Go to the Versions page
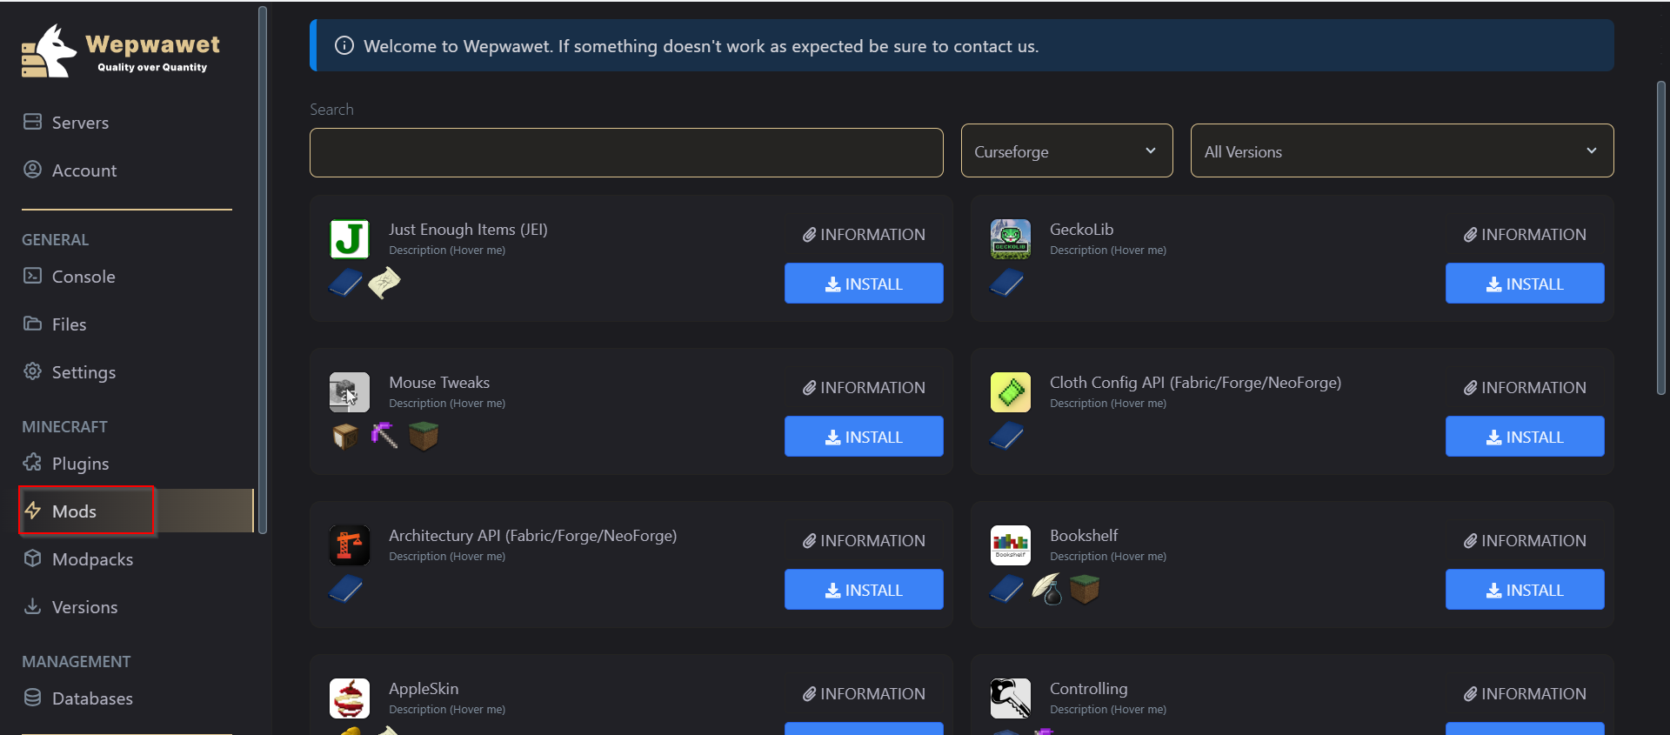The image size is (1670, 735). (70, 607)
